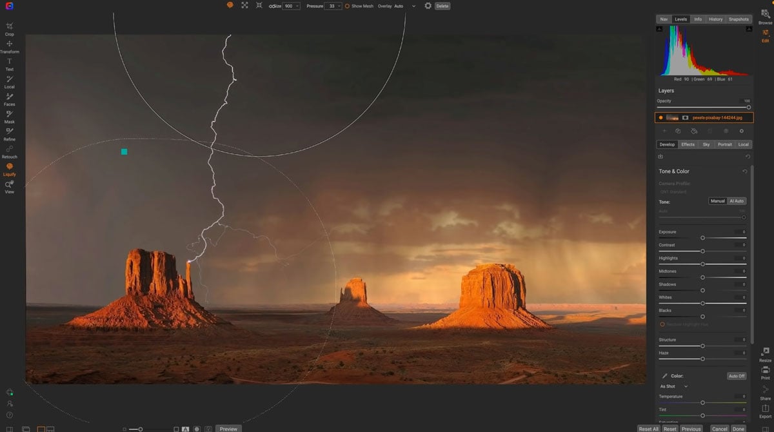The height and width of the screenshot is (432, 774).
Task: Open the Resize module
Action: pyautogui.click(x=766, y=354)
